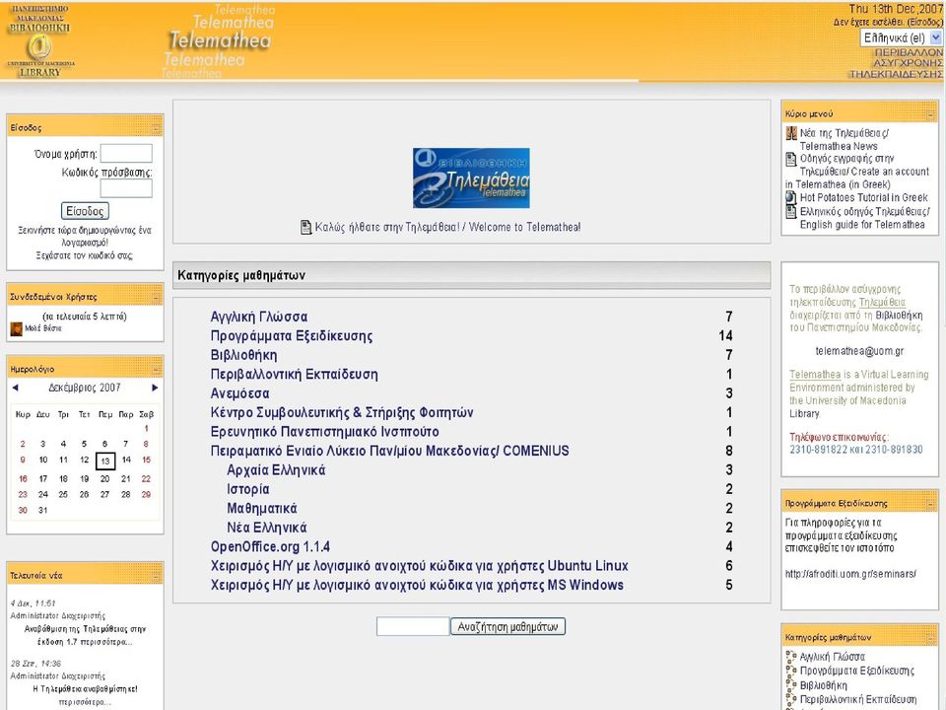
Task: Open Ερευνητικό Πανεπιστημιακό Ινστιτούτο category
Action: [x=324, y=432]
